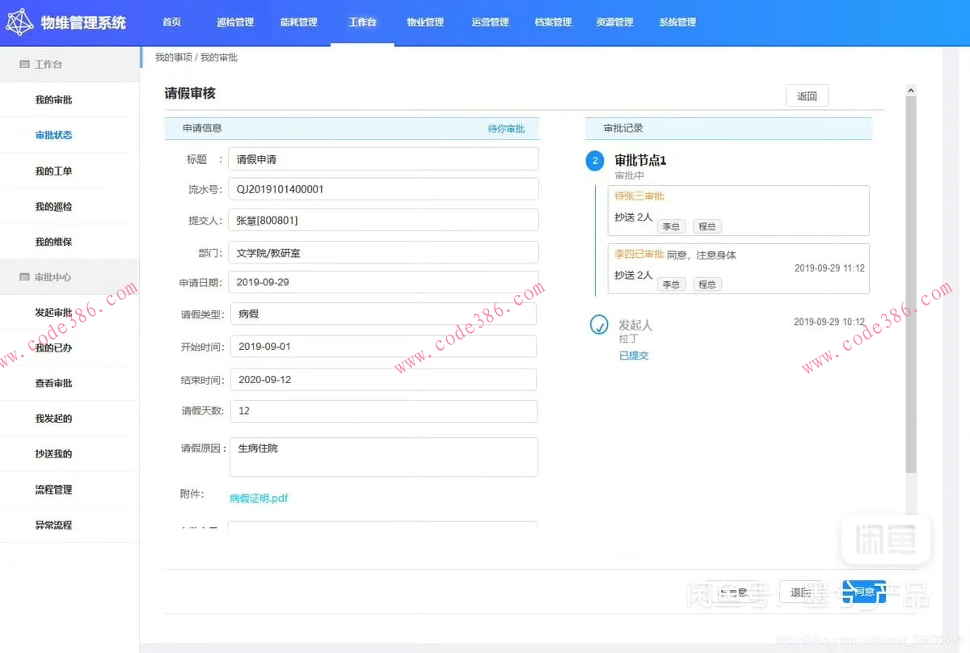Select 能耗管理 in the top navigation
The width and height of the screenshot is (970, 653).
298,22
